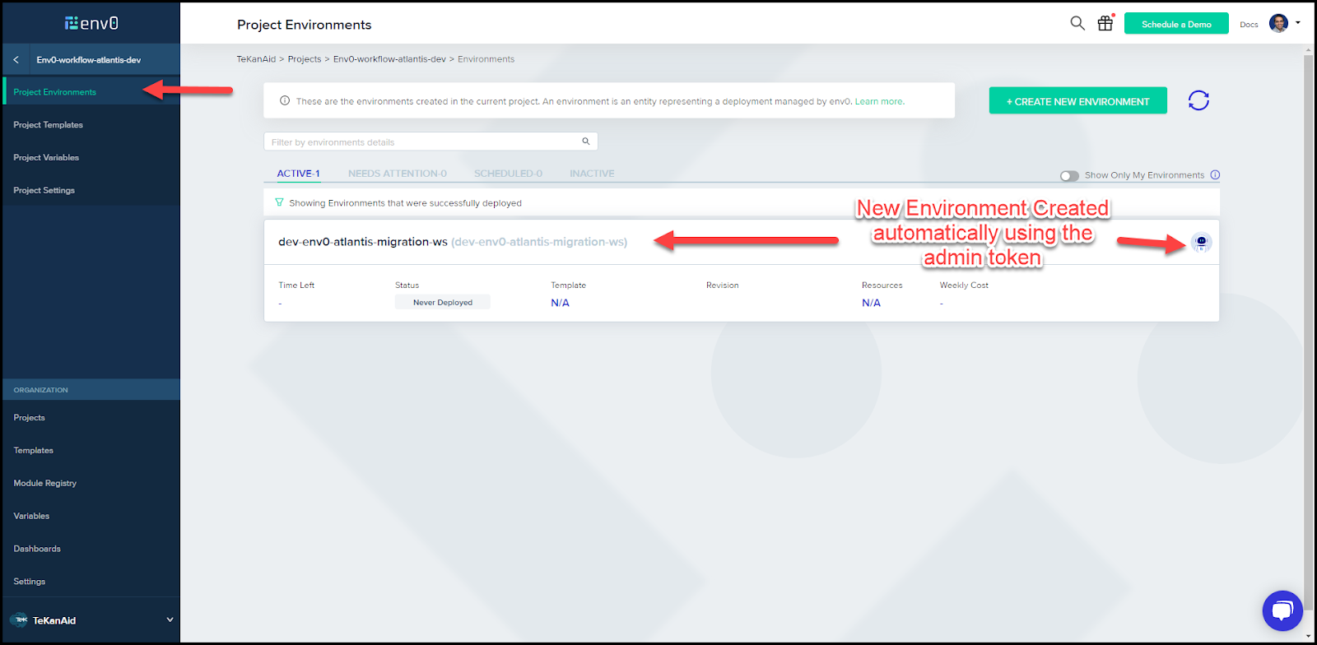Image resolution: width=1317 pixels, height=645 pixels.
Task: Switch to the NEEDS ATTENTION-0 tab
Action: tap(398, 174)
